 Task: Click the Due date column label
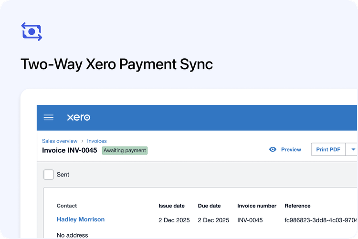(209, 206)
